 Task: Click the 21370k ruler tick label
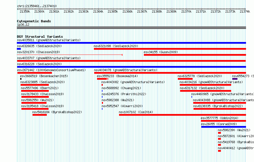(186, 11)
